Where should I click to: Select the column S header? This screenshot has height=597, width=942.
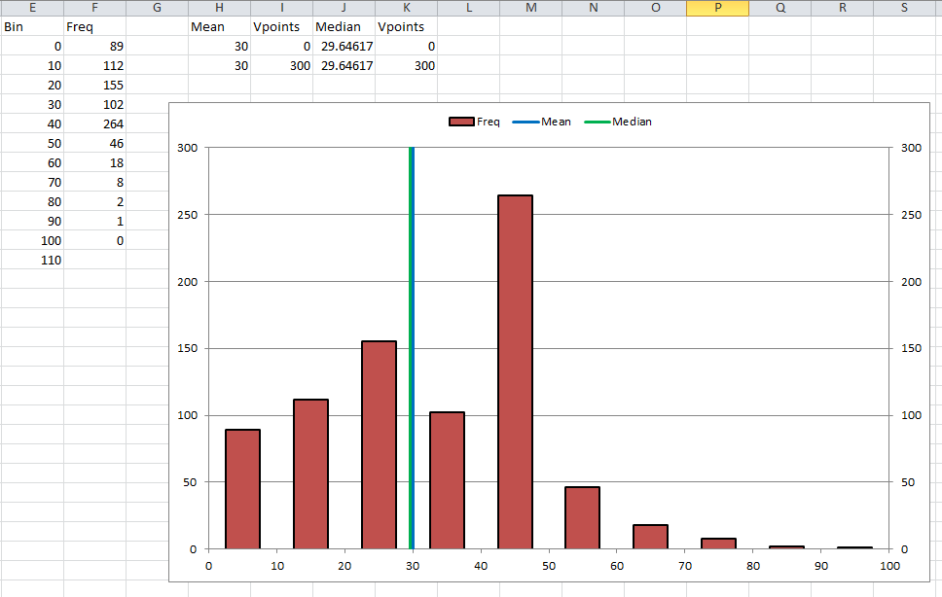tap(904, 8)
